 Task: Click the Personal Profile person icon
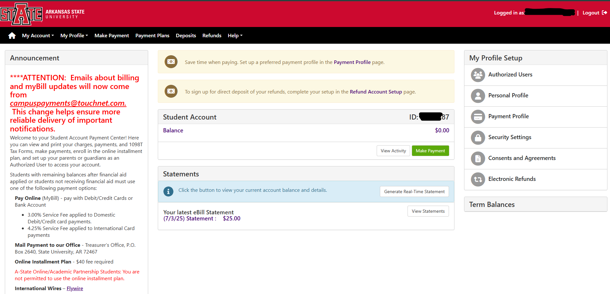[478, 96]
